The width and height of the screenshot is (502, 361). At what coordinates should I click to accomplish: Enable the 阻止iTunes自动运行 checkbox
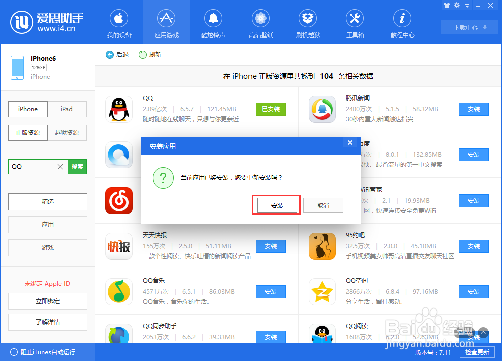point(15,352)
